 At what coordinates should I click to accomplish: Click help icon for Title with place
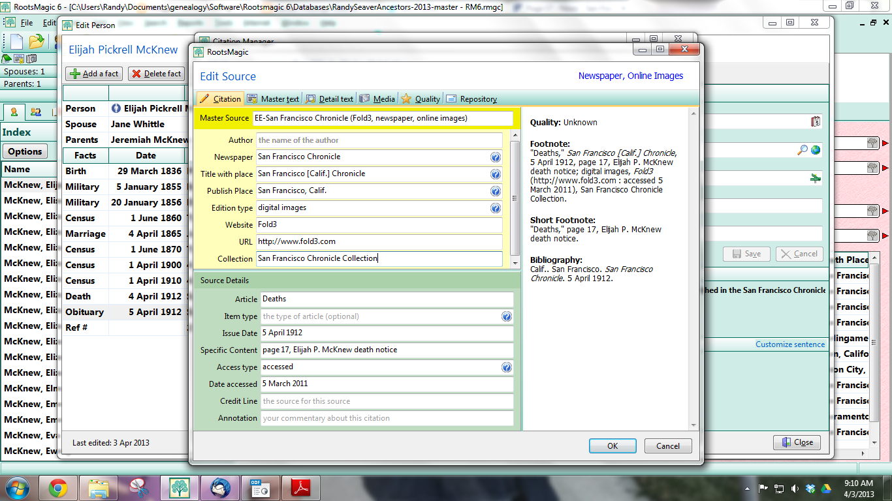pos(496,174)
